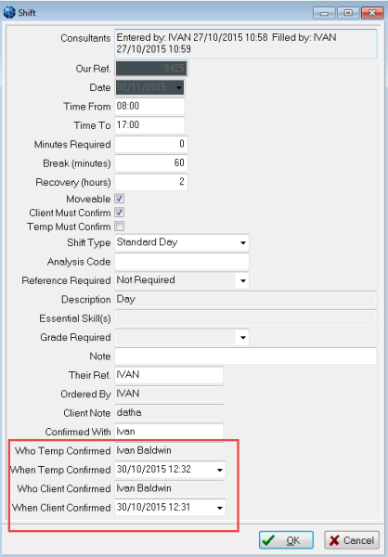Open the Date dropdown arrow

point(179,87)
